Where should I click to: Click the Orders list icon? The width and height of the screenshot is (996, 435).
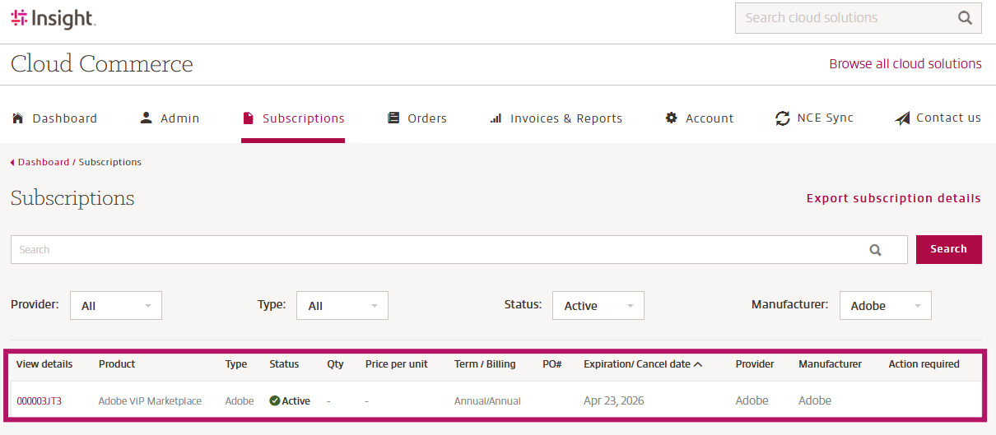[x=393, y=118]
